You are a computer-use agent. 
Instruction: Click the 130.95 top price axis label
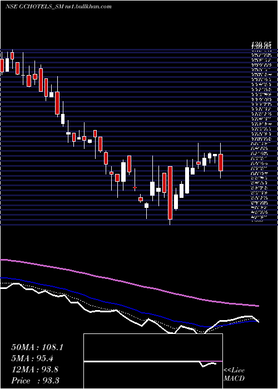point(261,44)
